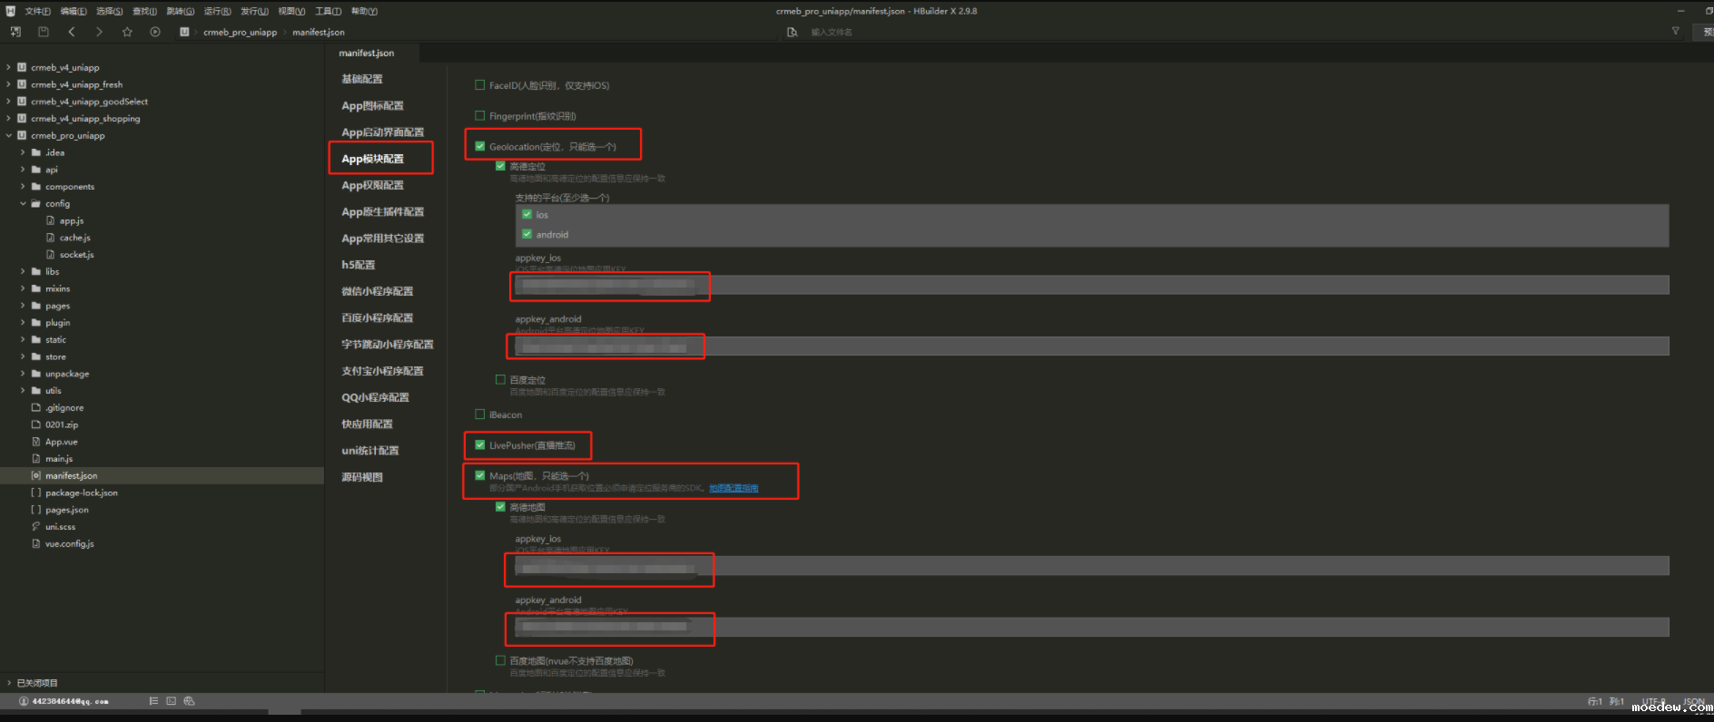Enable the FaceID checkbox
The height and width of the screenshot is (722, 1714).
(x=480, y=85)
